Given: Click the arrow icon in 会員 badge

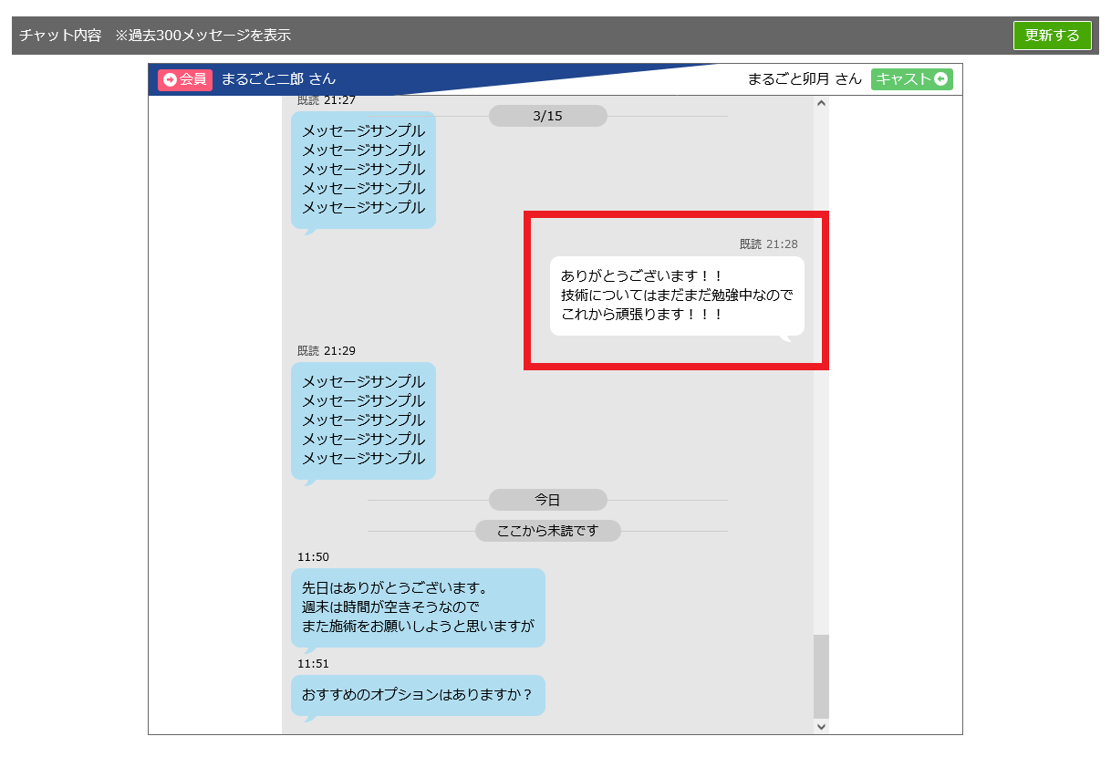Looking at the screenshot, I should click(x=170, y=79).
